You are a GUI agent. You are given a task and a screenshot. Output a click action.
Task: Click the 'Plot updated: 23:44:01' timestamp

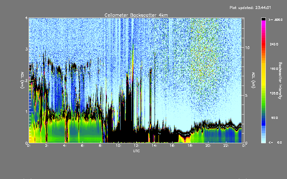click(x=250, y=8)
